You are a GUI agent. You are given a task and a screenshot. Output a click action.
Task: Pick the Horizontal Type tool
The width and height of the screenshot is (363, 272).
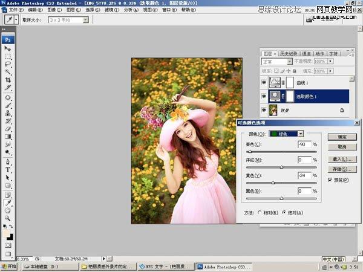pyautogui.click(x=8, y=170)
